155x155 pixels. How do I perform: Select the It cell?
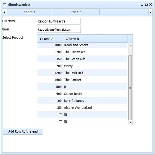click(95, 87)
